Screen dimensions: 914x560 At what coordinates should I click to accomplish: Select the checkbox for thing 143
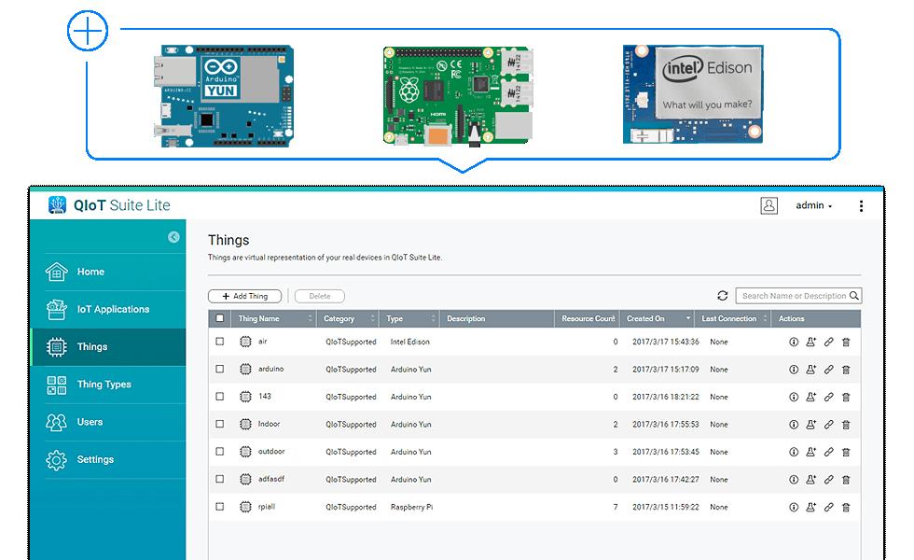[x=220, y=396]
